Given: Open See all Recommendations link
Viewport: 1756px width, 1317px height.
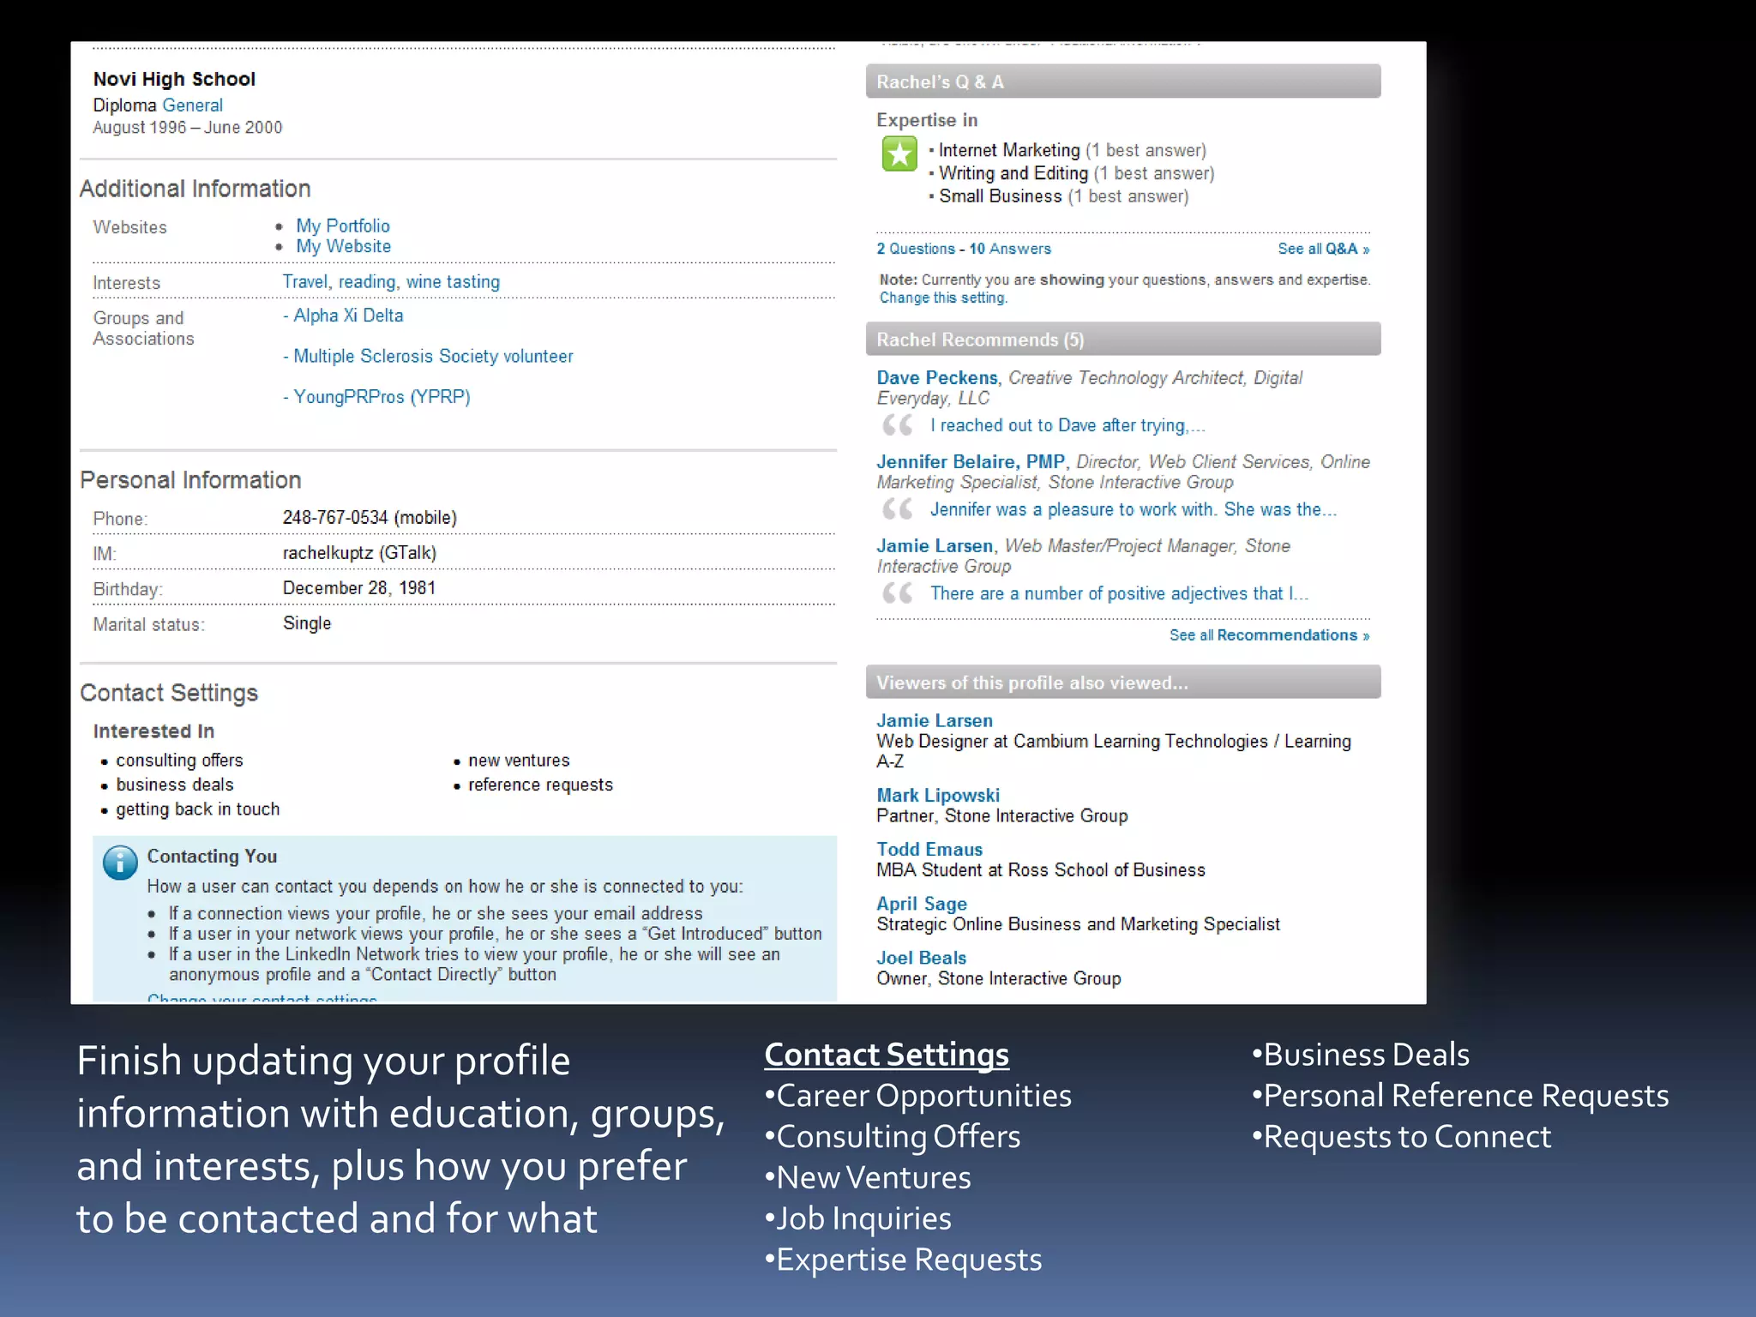Looking at the screenshot, I should pyautogui.click(x=1270, y=635).
